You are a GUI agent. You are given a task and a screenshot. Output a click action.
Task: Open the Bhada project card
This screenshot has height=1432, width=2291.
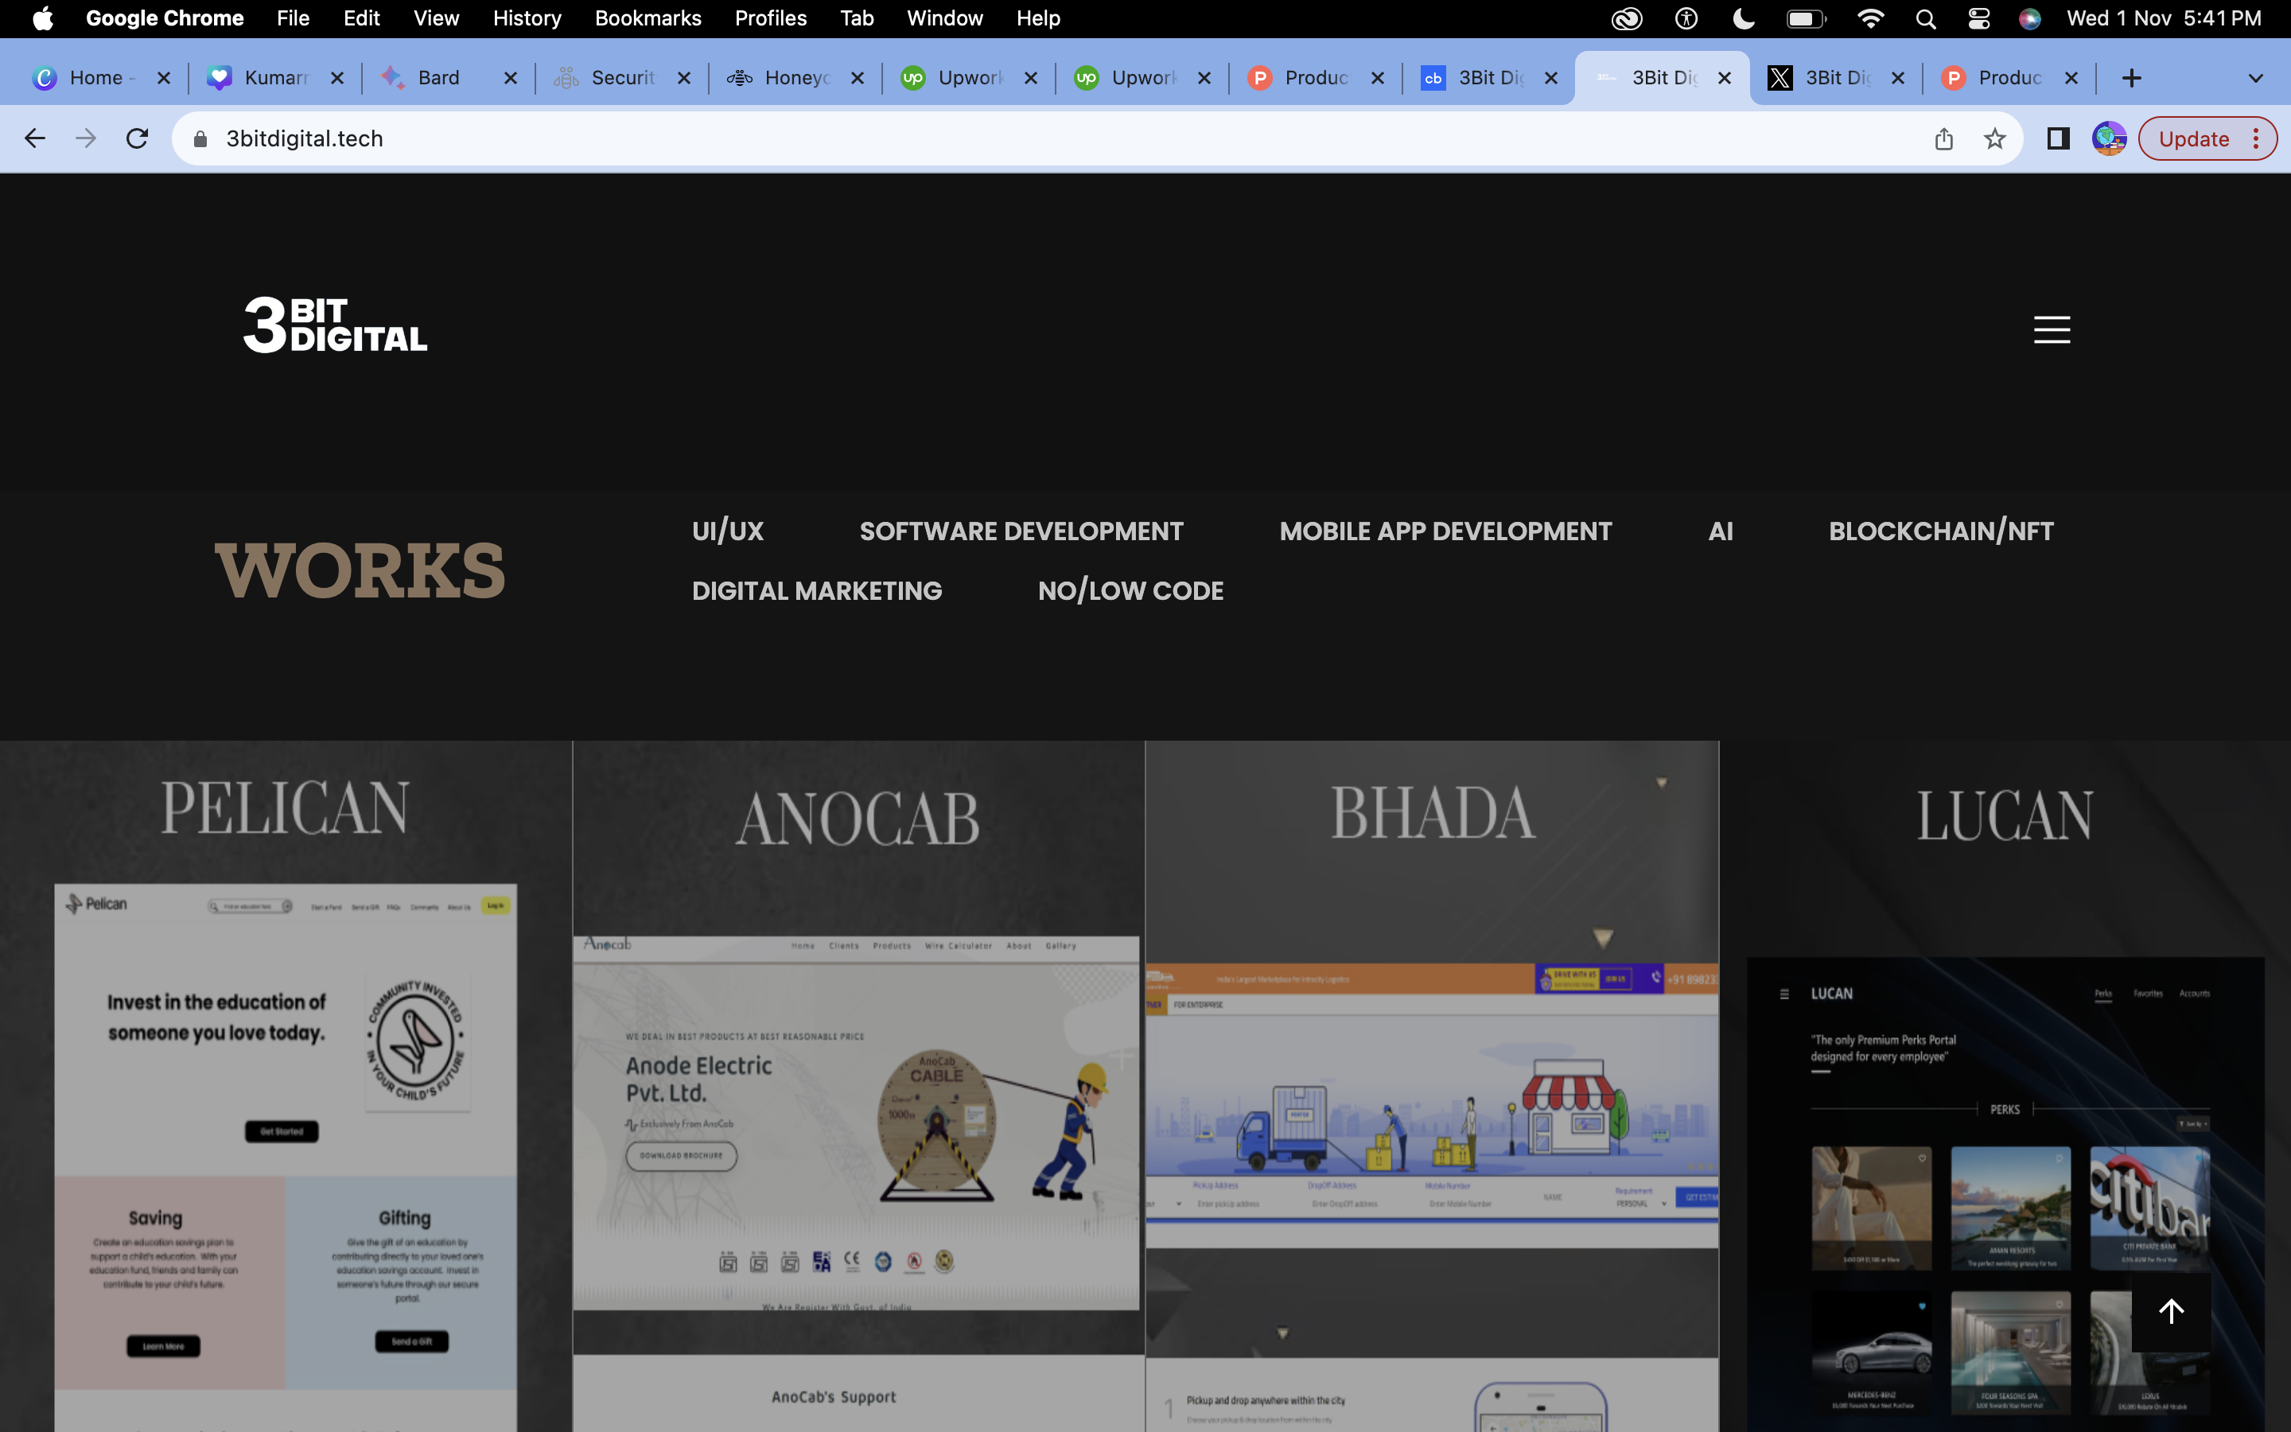tap(1431, 1086)
